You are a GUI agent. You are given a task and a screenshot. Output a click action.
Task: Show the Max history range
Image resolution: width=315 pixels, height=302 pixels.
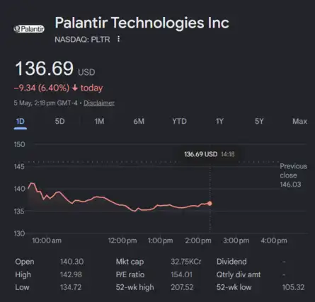[299, 122]
